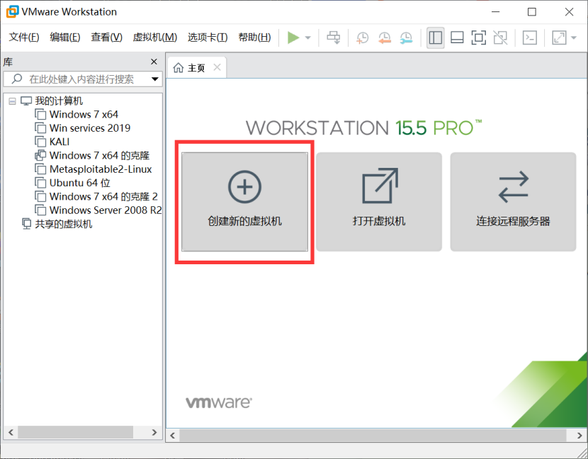Click the send Ctrl+Alt+Del toolbar icon

pos(334,38)
